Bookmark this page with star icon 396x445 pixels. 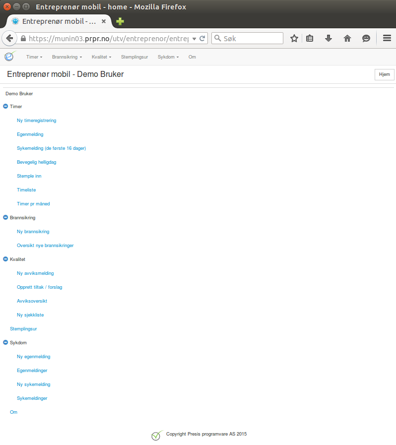pos(294,38)
